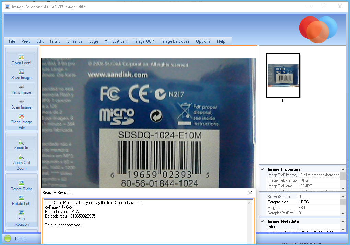Image resolution: width=350 pixels, height=245 pixels.
Task: Click the Open Local icon
Action: (x=21, y=57)
